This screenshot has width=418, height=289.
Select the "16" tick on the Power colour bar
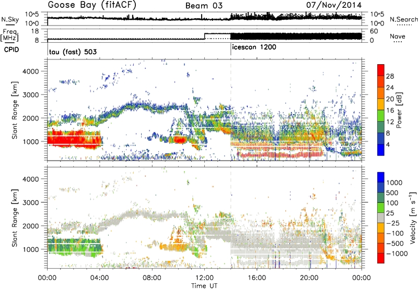390,111
